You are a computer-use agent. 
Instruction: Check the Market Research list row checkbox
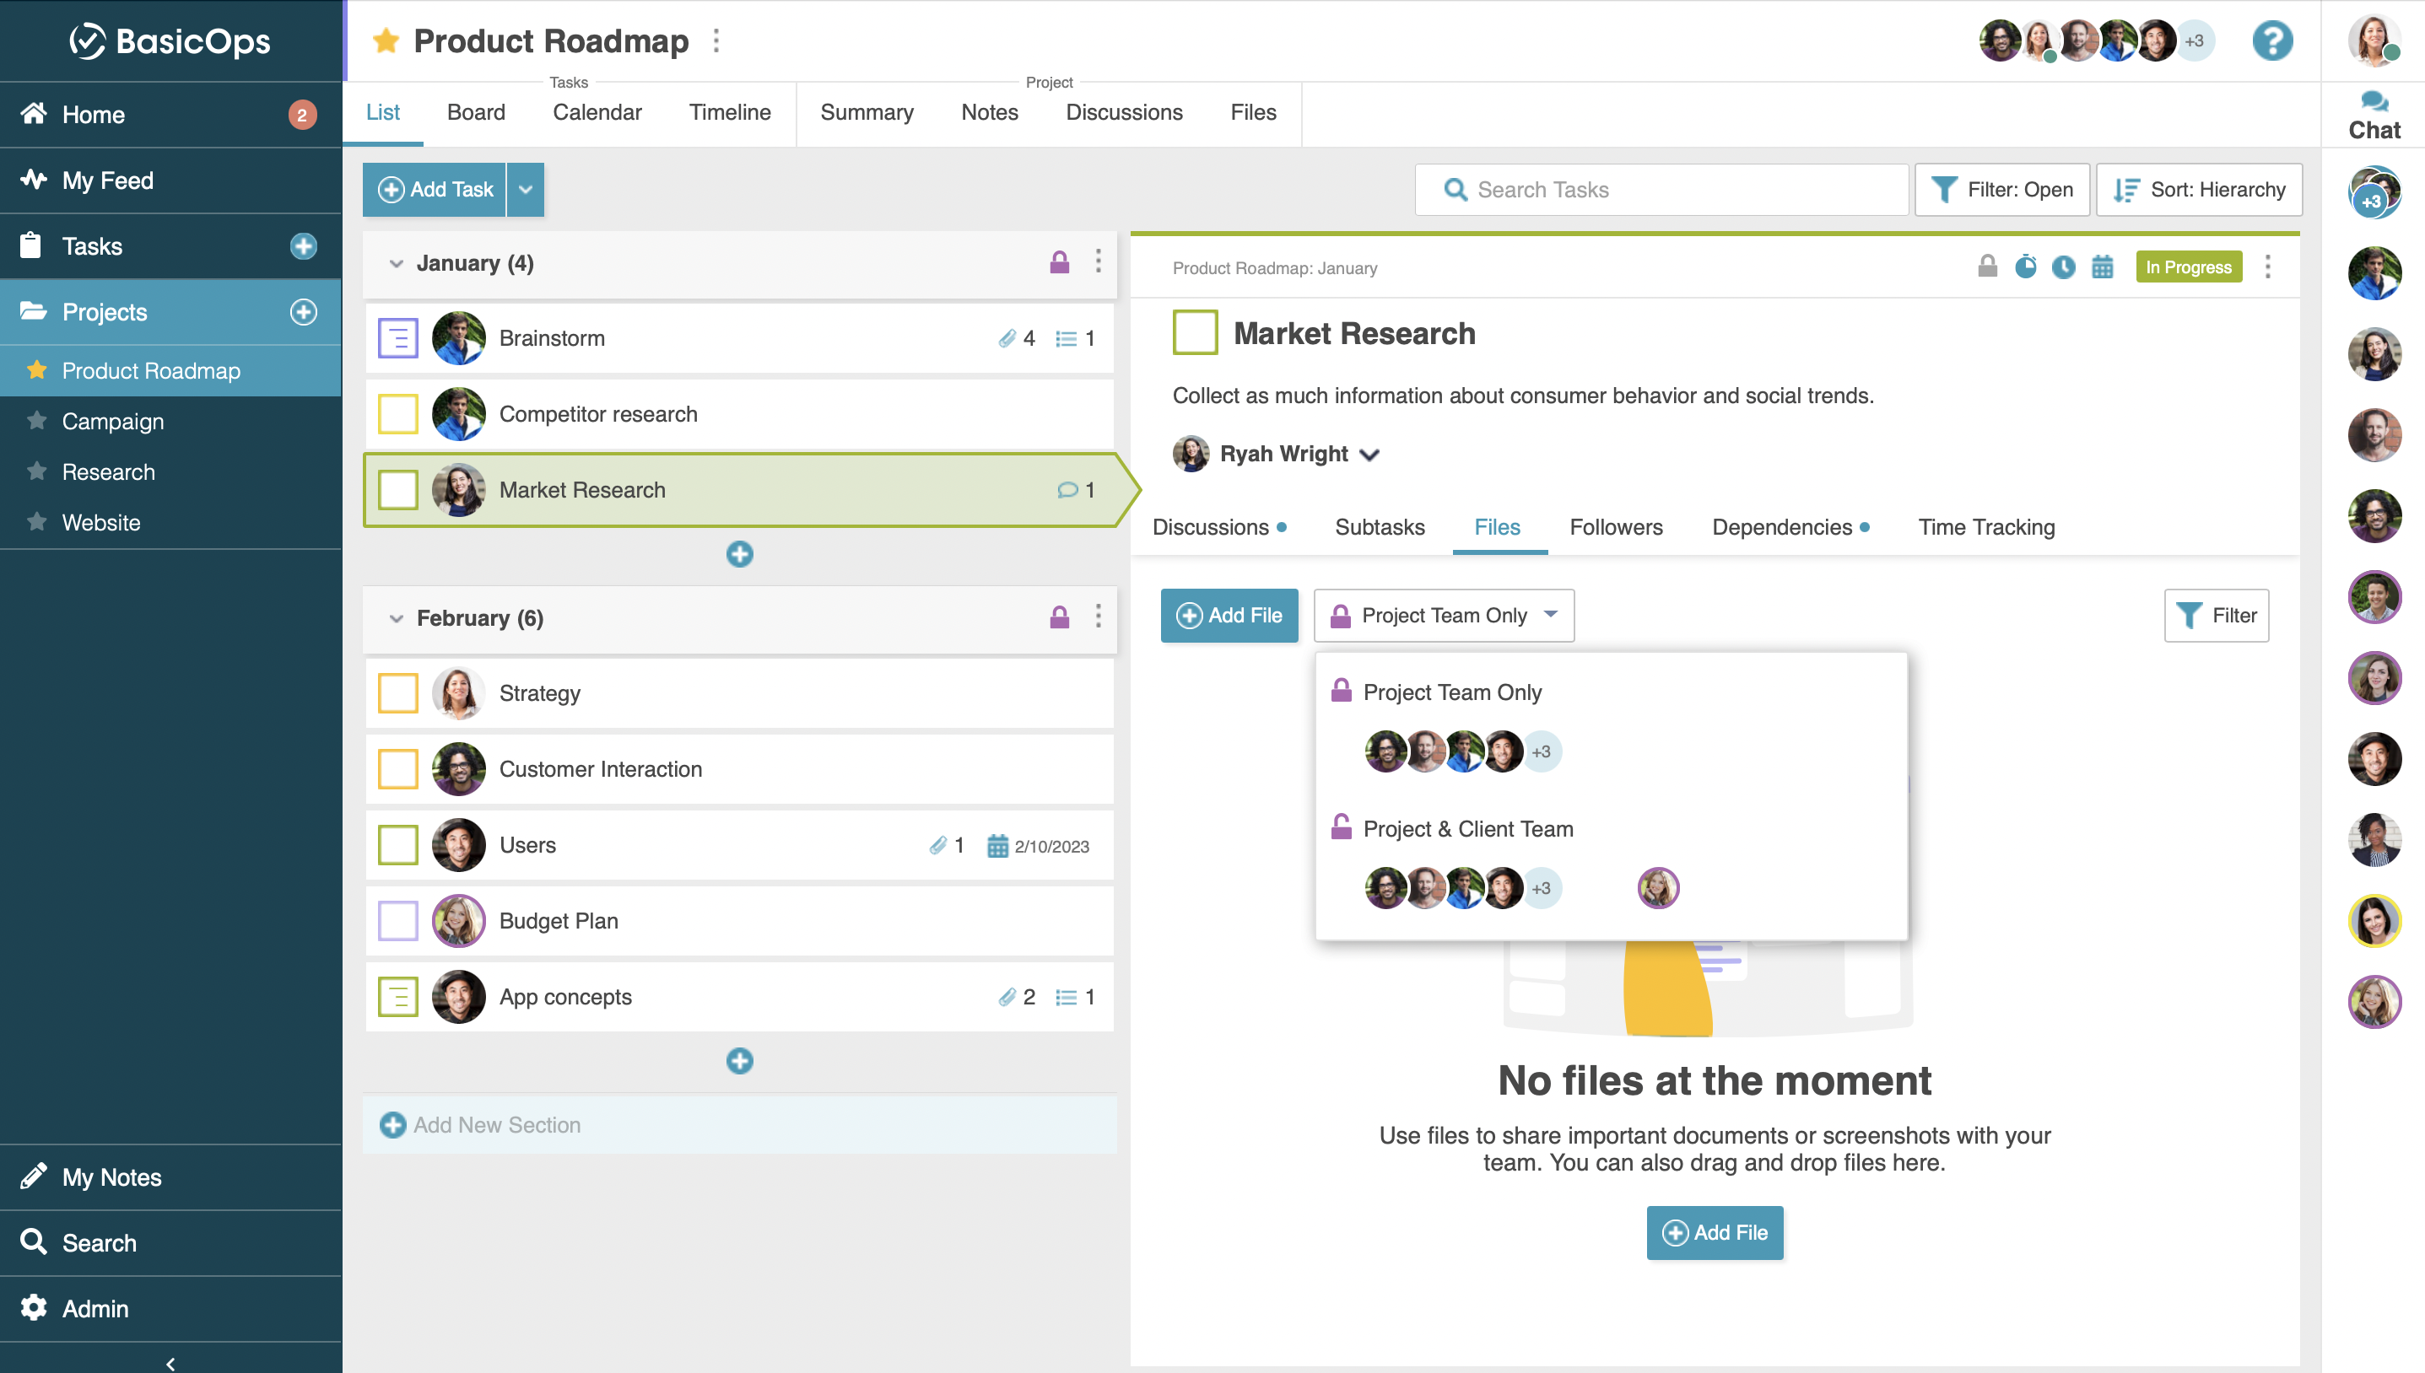point(398,490)
